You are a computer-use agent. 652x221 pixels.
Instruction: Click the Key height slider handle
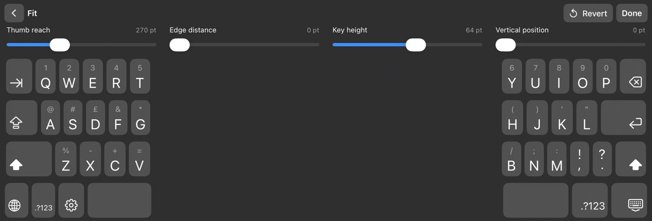(x=416, y=45)
